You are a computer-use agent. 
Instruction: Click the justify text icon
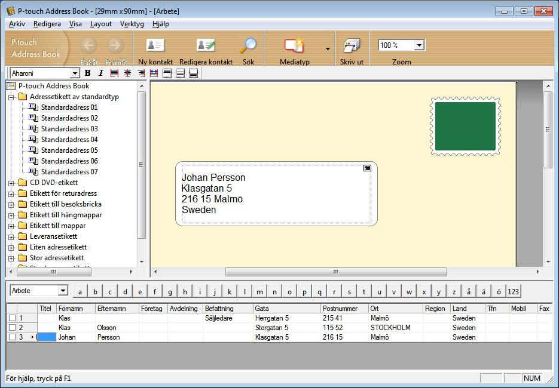(x=154, y=73)
